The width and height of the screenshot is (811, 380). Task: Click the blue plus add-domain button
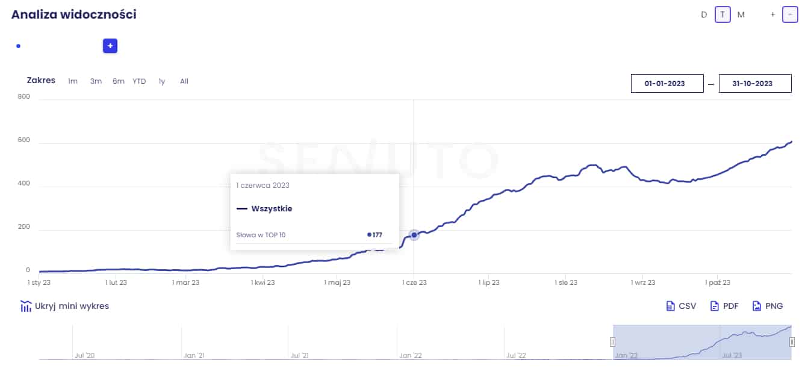110,46
